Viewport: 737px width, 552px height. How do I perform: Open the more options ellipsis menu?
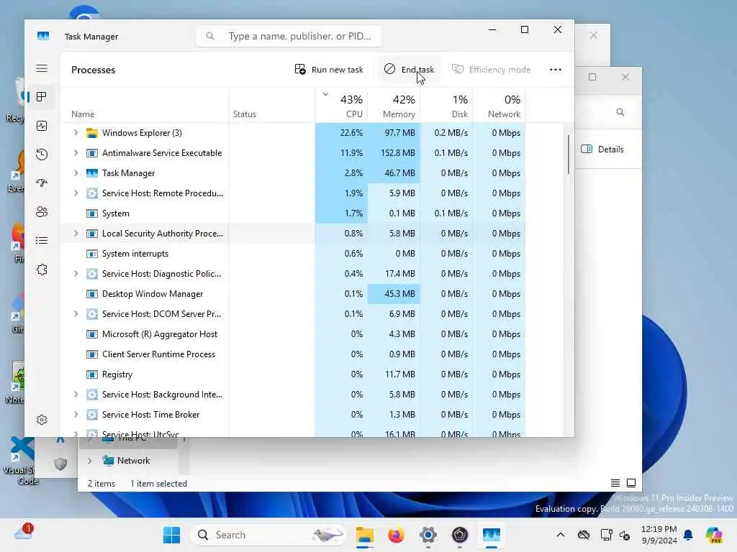pos(556,70)
